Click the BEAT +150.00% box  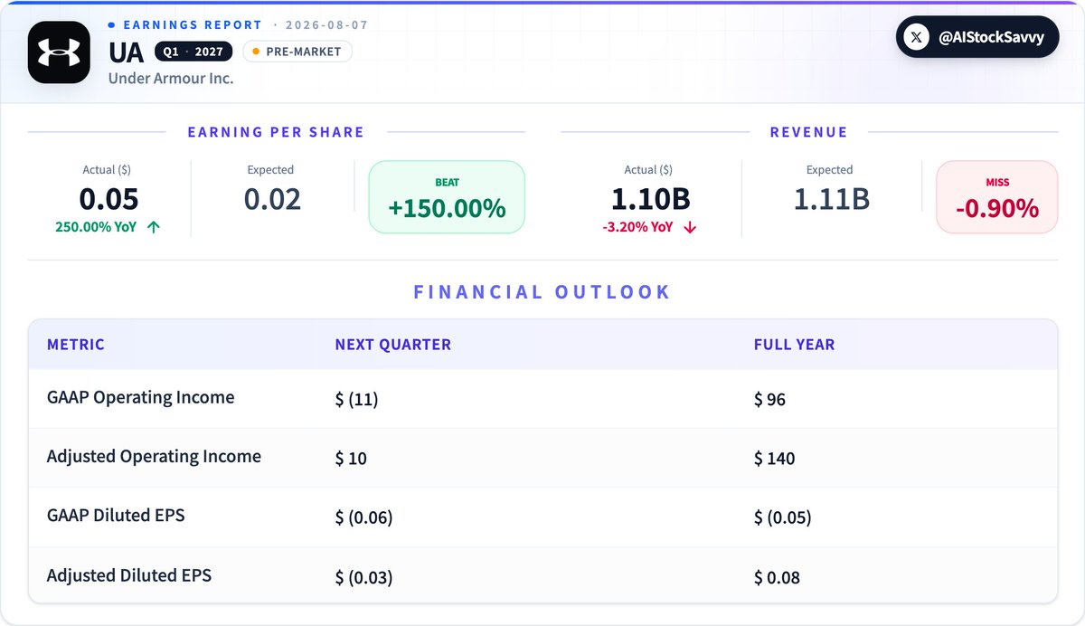[447, 197]
